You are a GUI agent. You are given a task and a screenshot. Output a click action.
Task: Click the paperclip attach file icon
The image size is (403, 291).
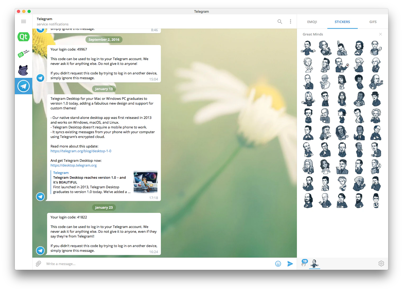38,264
